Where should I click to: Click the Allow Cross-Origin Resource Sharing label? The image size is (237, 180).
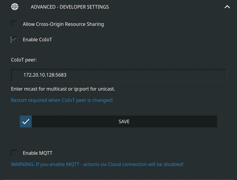click(x=63, y=24)
